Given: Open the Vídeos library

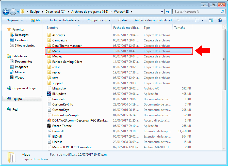Looking at the screenshot, I should [x=17, y=78].
